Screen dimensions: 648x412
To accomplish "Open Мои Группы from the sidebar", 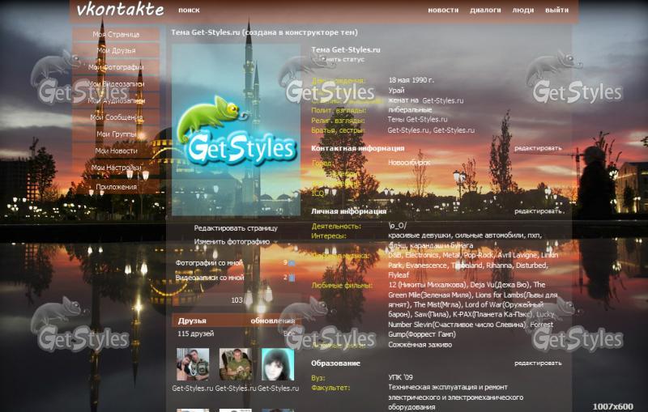I will pos(116,134).
